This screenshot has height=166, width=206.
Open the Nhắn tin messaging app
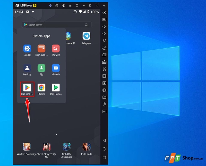point(56,68)
